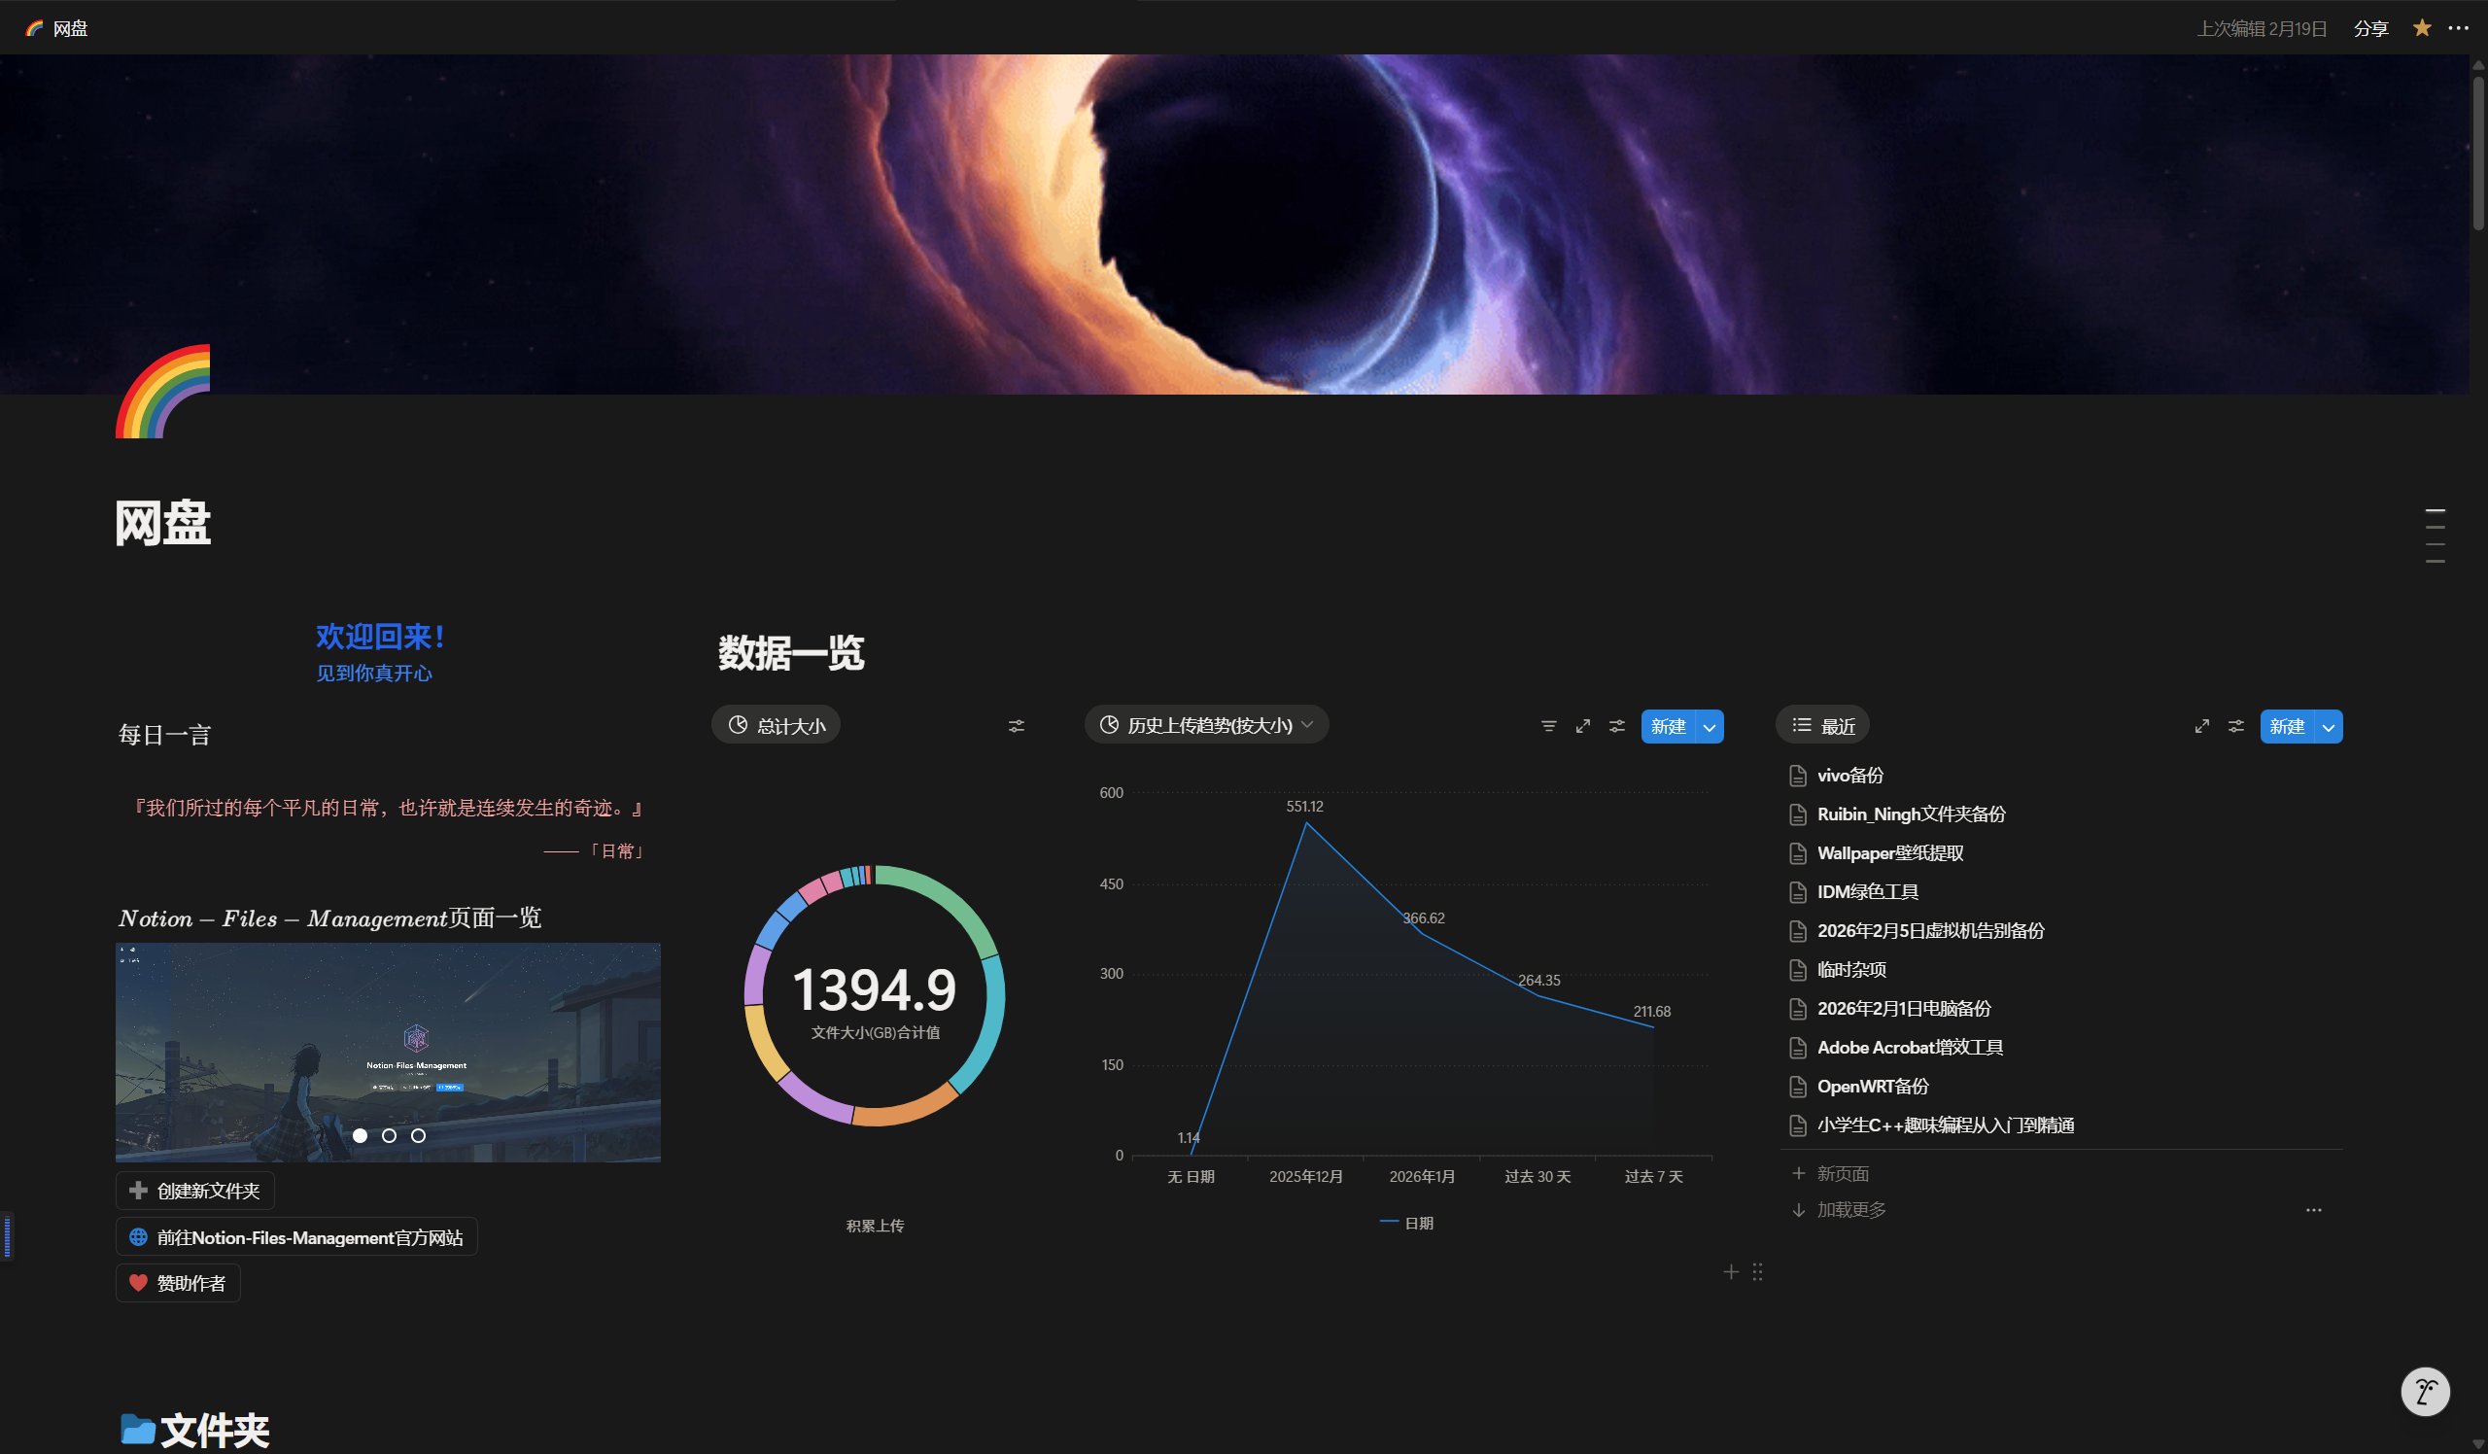The height and width of the screenshot is (1454, 2488).
Task: Open dropdown arrow next to chart's 新建 button
Action: click(1710, 728)
